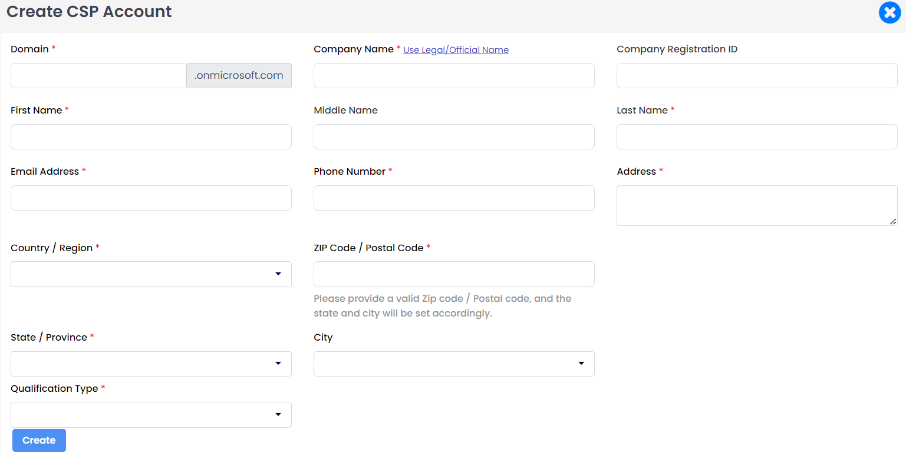Click inside the Address text area

[757, 205]
